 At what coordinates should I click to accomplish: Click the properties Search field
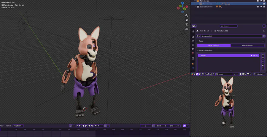tap(229, 26)
